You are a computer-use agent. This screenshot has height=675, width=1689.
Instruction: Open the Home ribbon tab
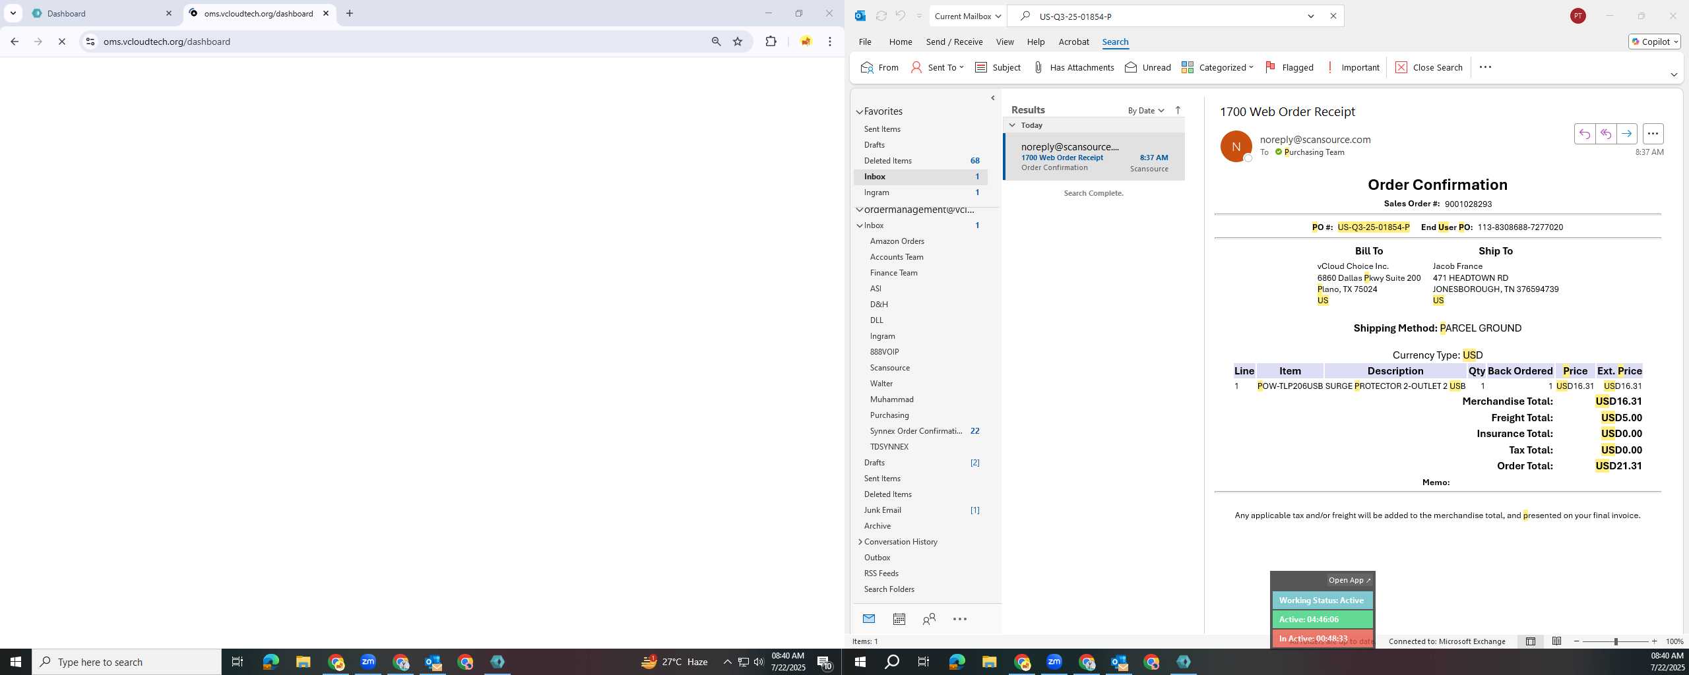[901, 42]
